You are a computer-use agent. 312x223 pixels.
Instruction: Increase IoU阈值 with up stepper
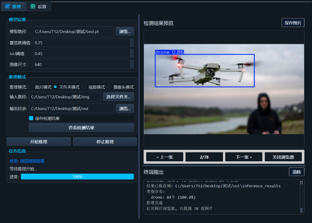coord(132,51)
